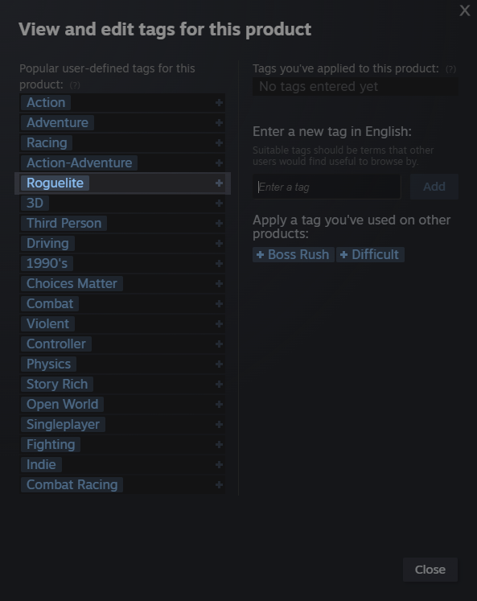Select the Indie tag label
Screen dimensions: 477x601
(41, 464)
